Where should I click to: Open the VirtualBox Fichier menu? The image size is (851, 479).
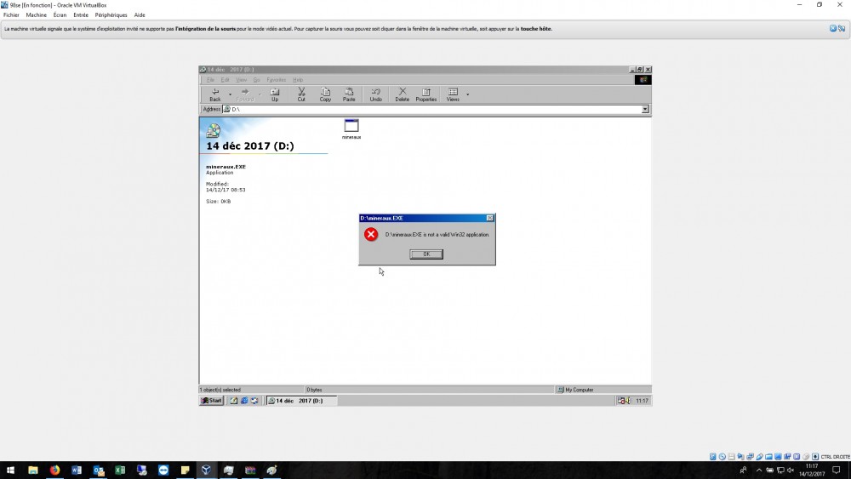click(11, 15)
